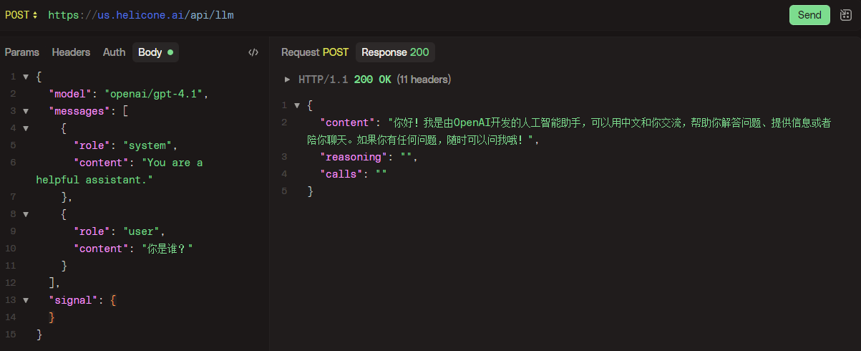Click the response "content" key
Viewport: 861px width, 351px height.
(x=348, y=122)
